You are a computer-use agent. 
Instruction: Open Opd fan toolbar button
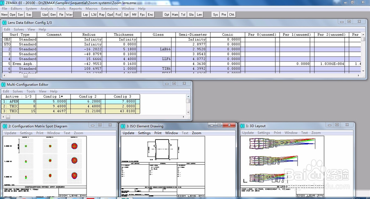110,15
